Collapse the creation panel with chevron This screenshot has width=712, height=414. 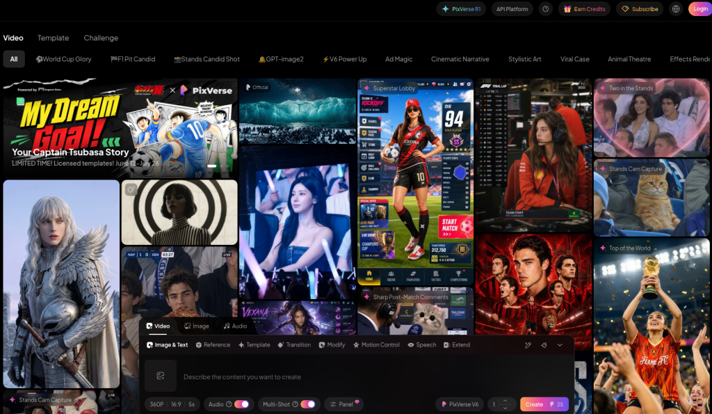pos(560,345)
